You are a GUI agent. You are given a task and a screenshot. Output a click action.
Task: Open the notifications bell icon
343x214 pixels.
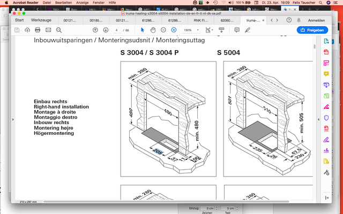(x=299, y=20)
